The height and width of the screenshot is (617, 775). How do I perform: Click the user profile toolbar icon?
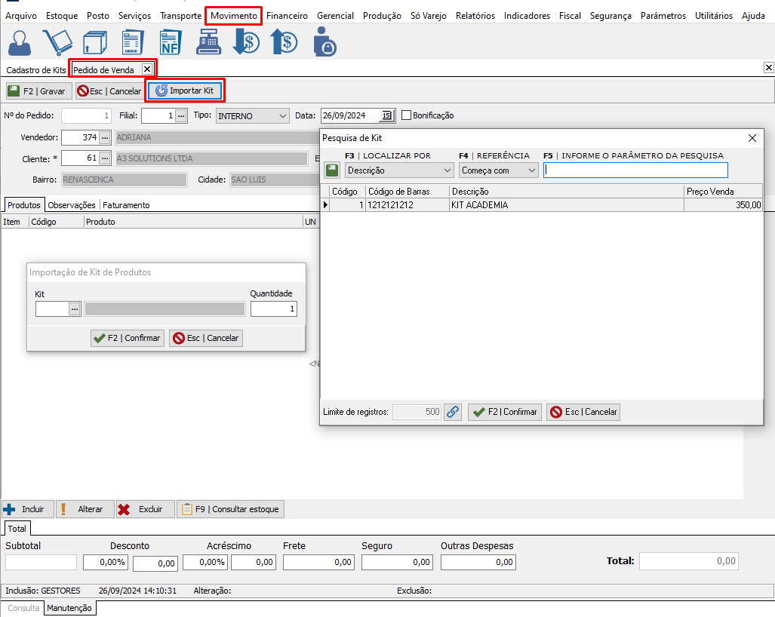click(x=20, y=42)
